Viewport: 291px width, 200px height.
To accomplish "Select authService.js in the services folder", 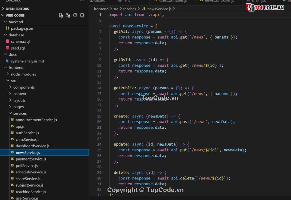I will point(27,133).
